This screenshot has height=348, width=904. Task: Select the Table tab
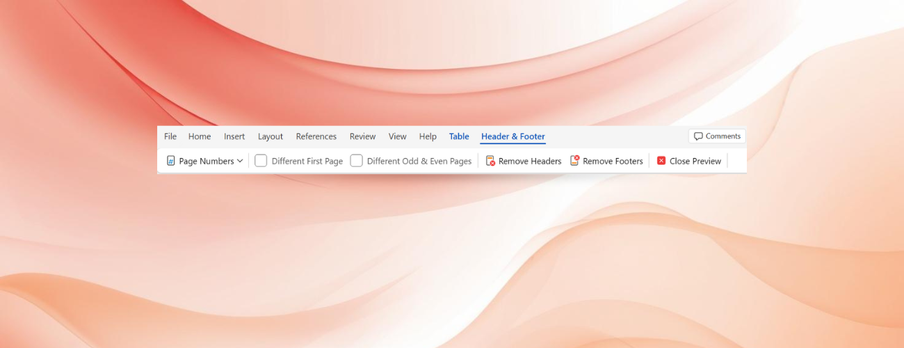[x=459, y=136]
